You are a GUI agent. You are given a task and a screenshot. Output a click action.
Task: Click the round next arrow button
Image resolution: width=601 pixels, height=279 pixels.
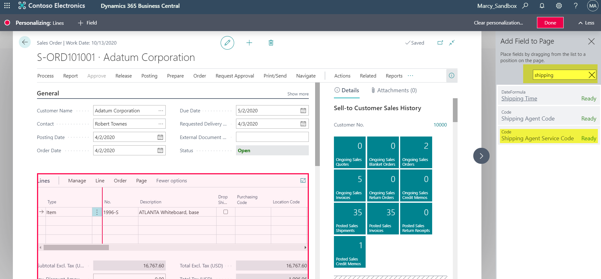481,156
